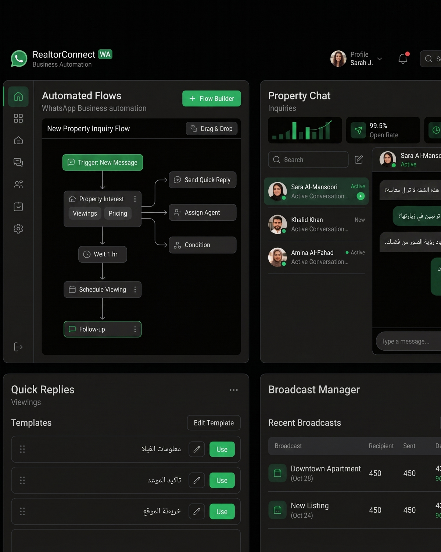Open the contacts people icon in sidebar

click(x=18, y=184)
